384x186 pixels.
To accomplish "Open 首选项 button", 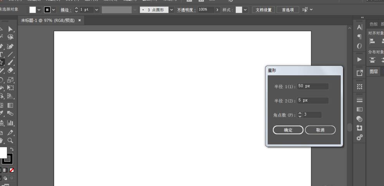I will pos(288,10).
